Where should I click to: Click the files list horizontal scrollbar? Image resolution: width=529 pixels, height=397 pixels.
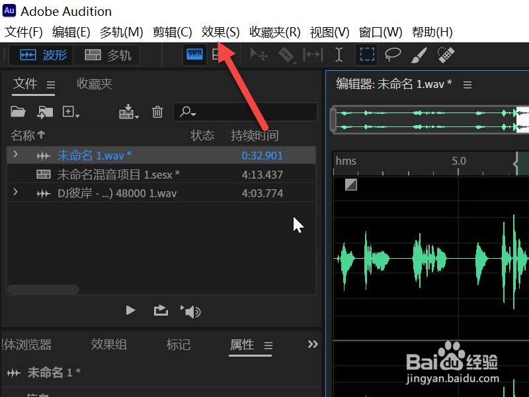pyautogui.click(x=43, y=289)
